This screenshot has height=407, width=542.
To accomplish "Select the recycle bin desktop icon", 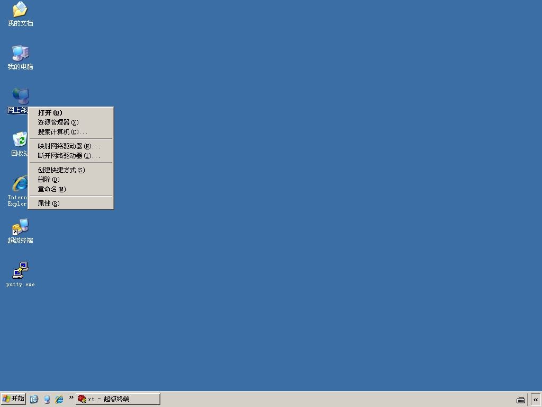I will click(20, 144).
